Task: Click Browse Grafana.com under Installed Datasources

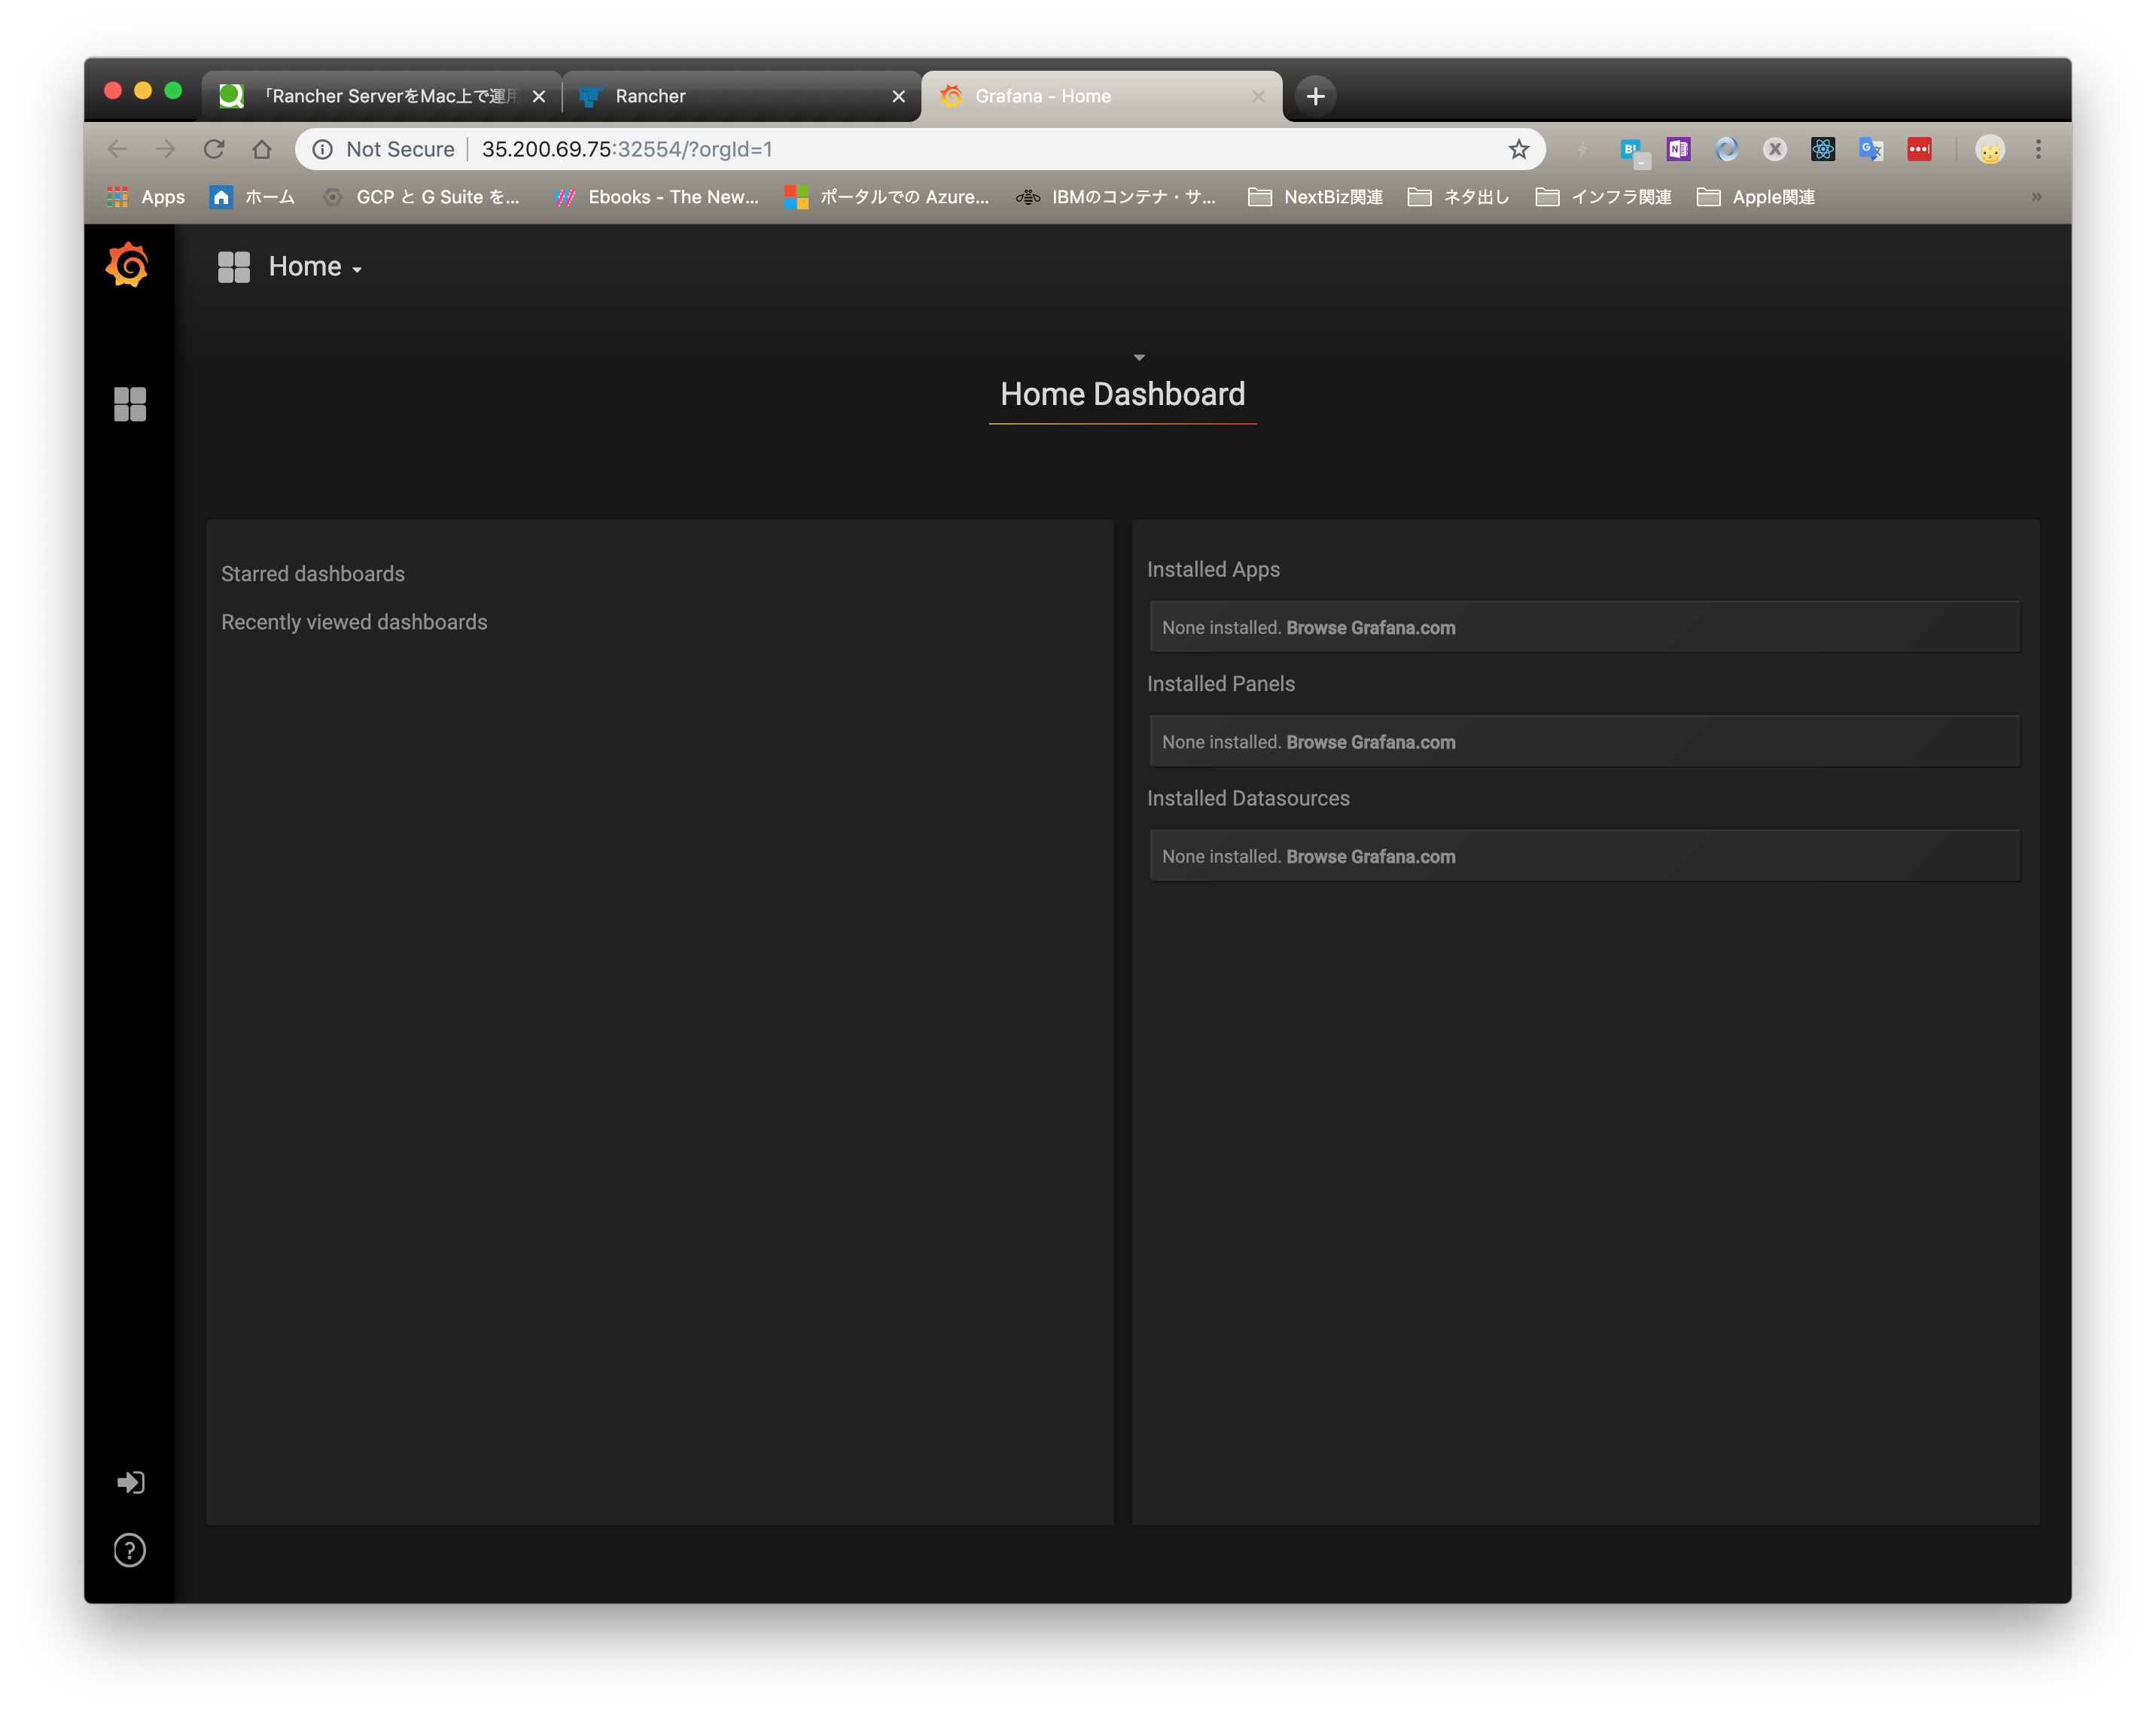Action: pyautogui.click(x=1370, y=857)
